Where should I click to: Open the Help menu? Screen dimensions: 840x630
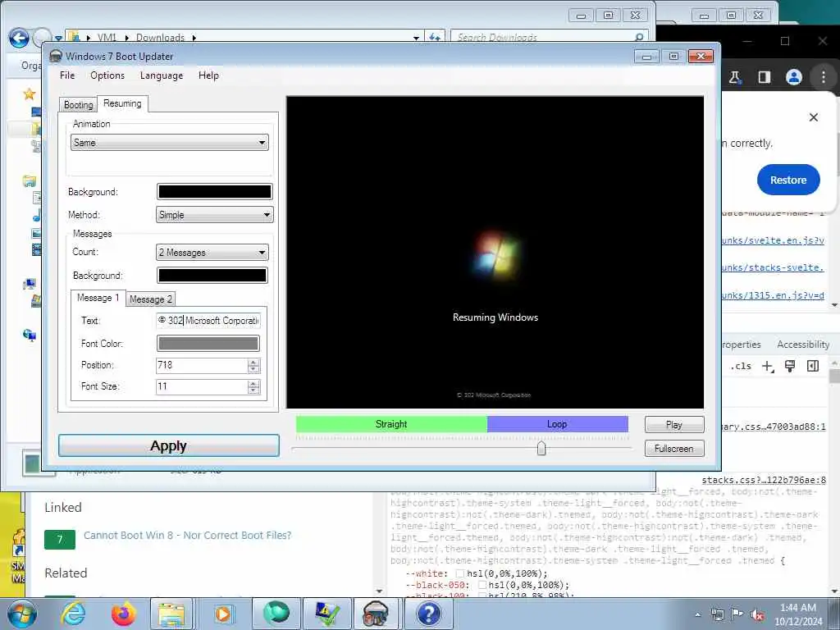pos(208,75)
